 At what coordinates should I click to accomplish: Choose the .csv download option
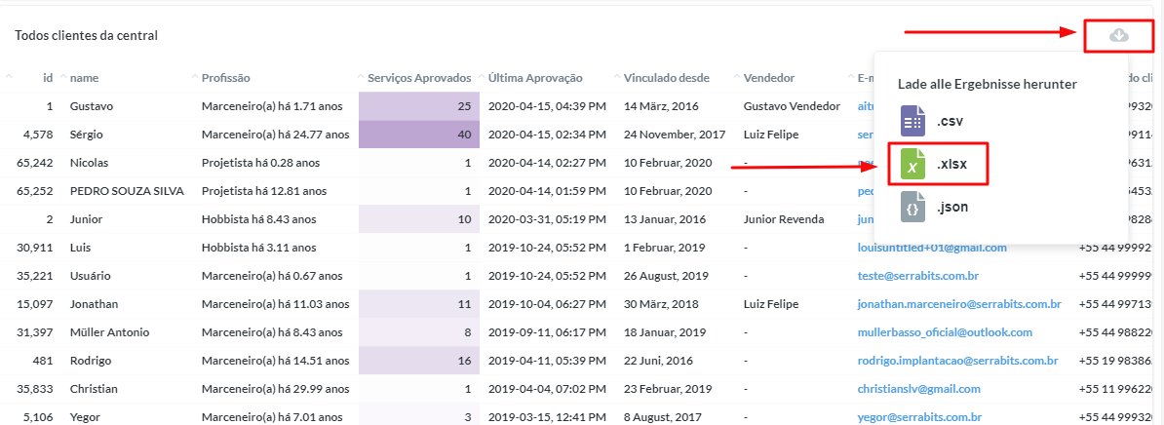point(951,122)
